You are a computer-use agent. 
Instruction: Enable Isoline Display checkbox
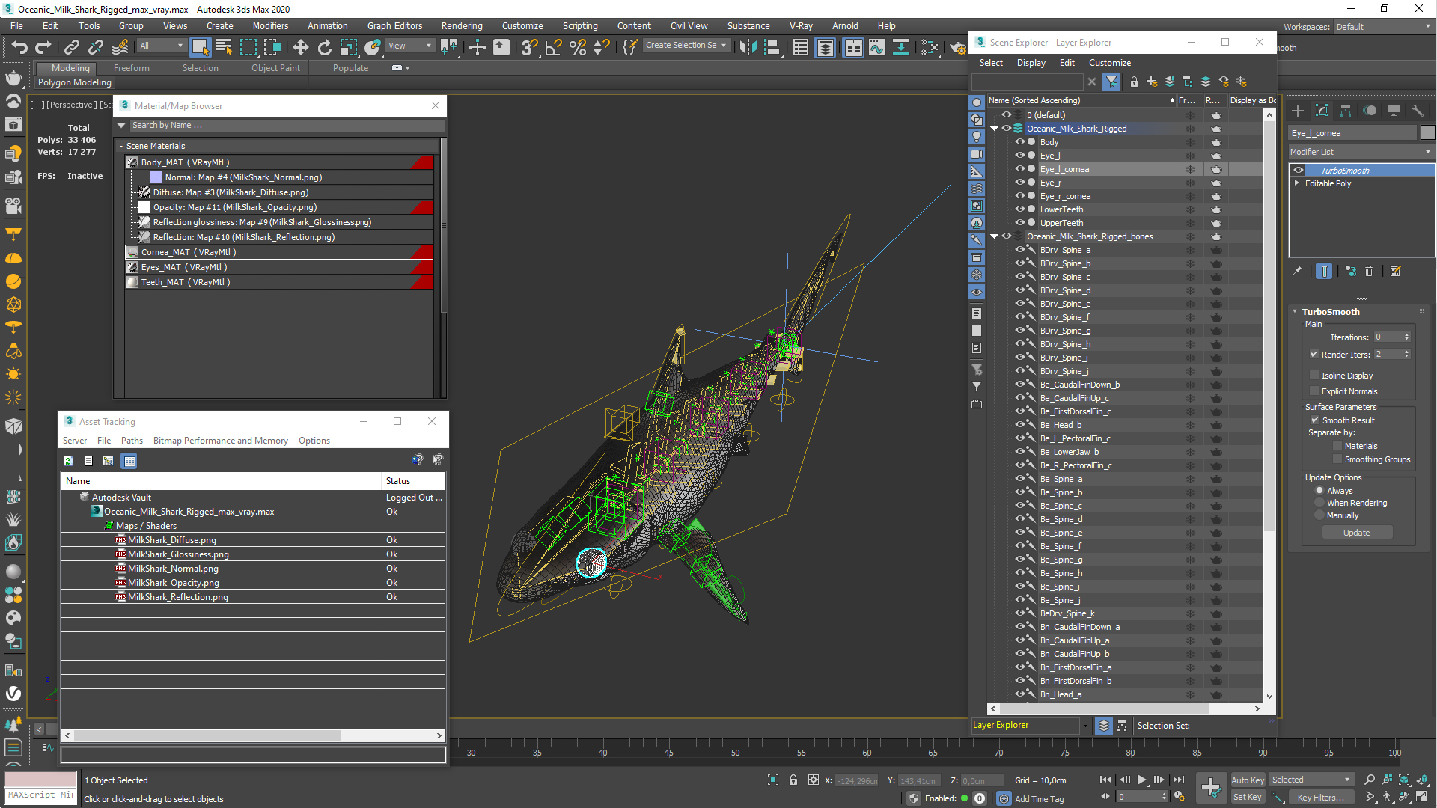coord(1314,376)
